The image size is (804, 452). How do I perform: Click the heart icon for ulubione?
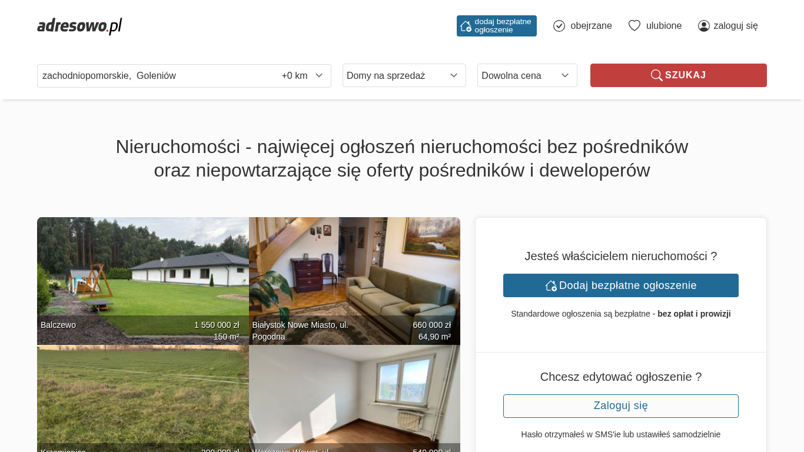[634, 26]
